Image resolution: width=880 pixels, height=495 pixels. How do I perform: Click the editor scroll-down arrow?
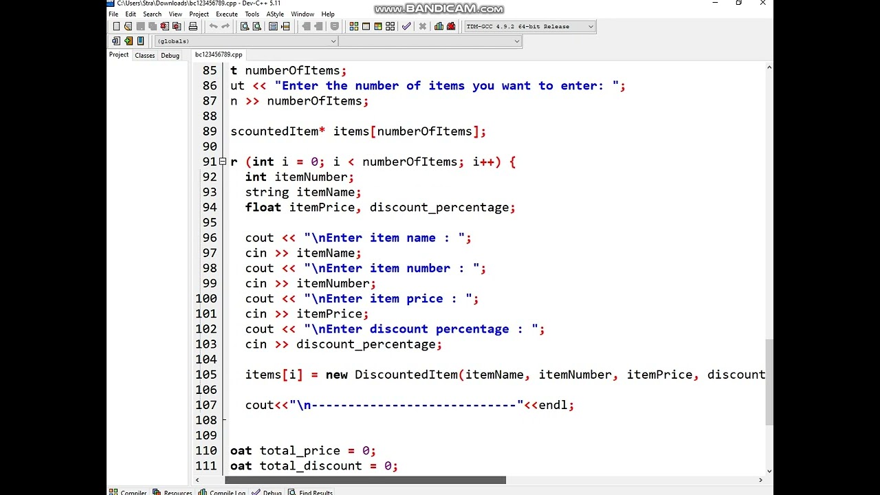click(769, 471)
